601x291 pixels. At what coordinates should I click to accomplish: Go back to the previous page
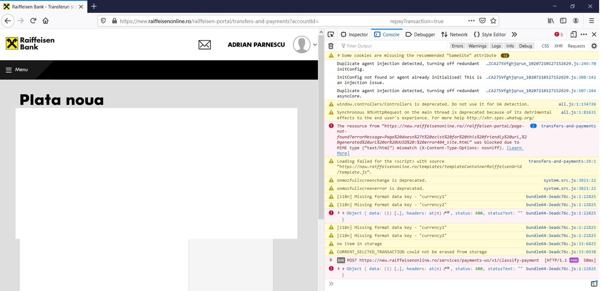pyautogui.click(x=8, y=21)
